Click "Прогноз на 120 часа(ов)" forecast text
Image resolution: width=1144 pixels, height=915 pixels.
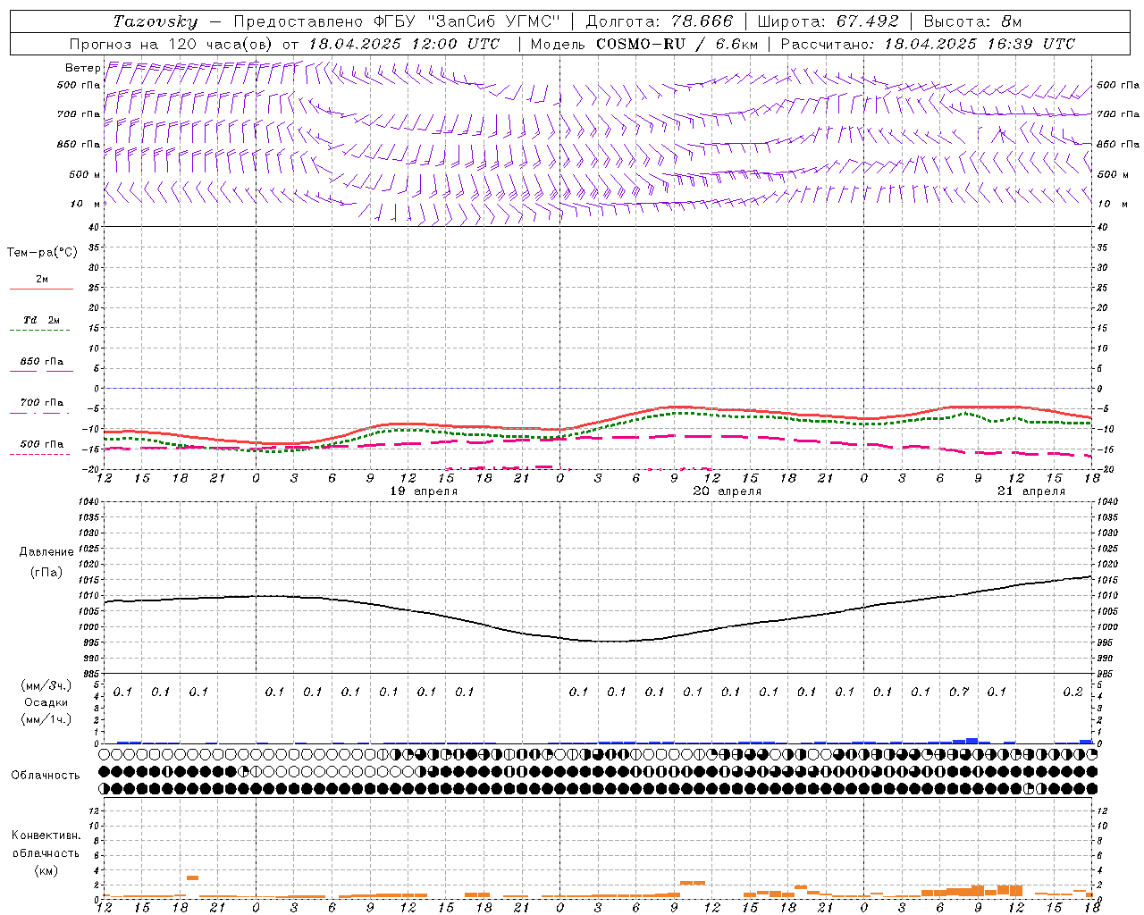tap(172, 44)
